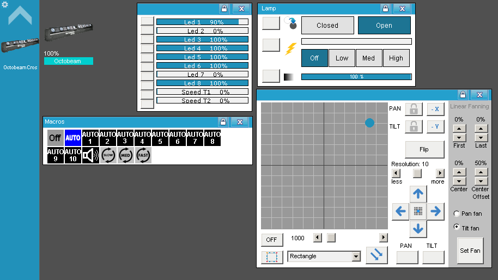Image resolution: width=498 pixels, height=280 pixels.
Task: Select the Tilt fan radio button
Action: [457, 227]
